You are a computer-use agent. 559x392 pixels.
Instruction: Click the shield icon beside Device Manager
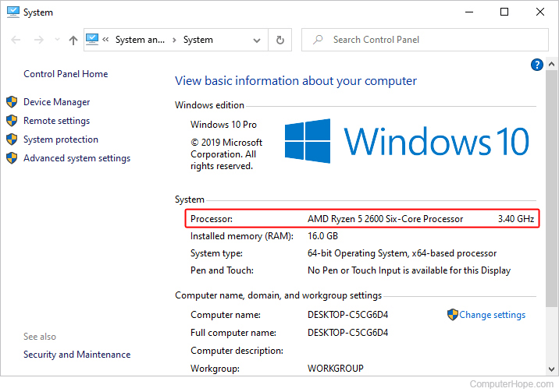pyautogui.click(x=12, y=102)
